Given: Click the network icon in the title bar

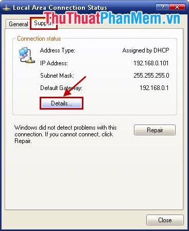Looking at the screenshot, I should 7,8.
